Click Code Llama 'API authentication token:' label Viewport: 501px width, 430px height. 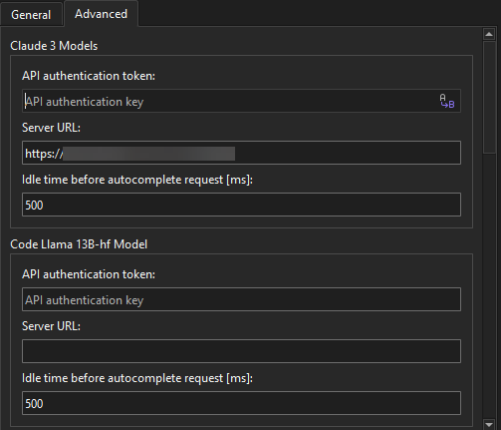[x=89, y=274]
